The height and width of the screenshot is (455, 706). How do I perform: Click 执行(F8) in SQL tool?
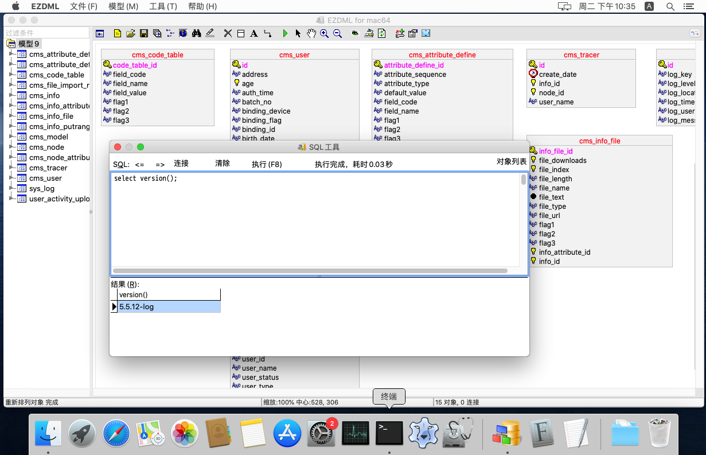(267, 164)
